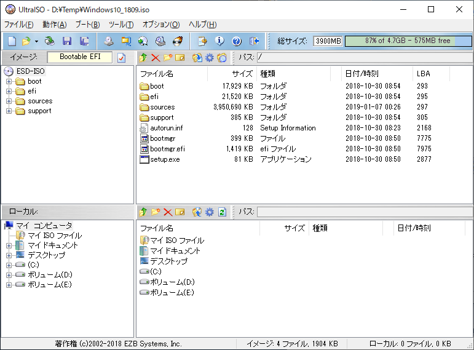
Task: Open the オプション(O) menu
Action: click(x=161, y=25)
